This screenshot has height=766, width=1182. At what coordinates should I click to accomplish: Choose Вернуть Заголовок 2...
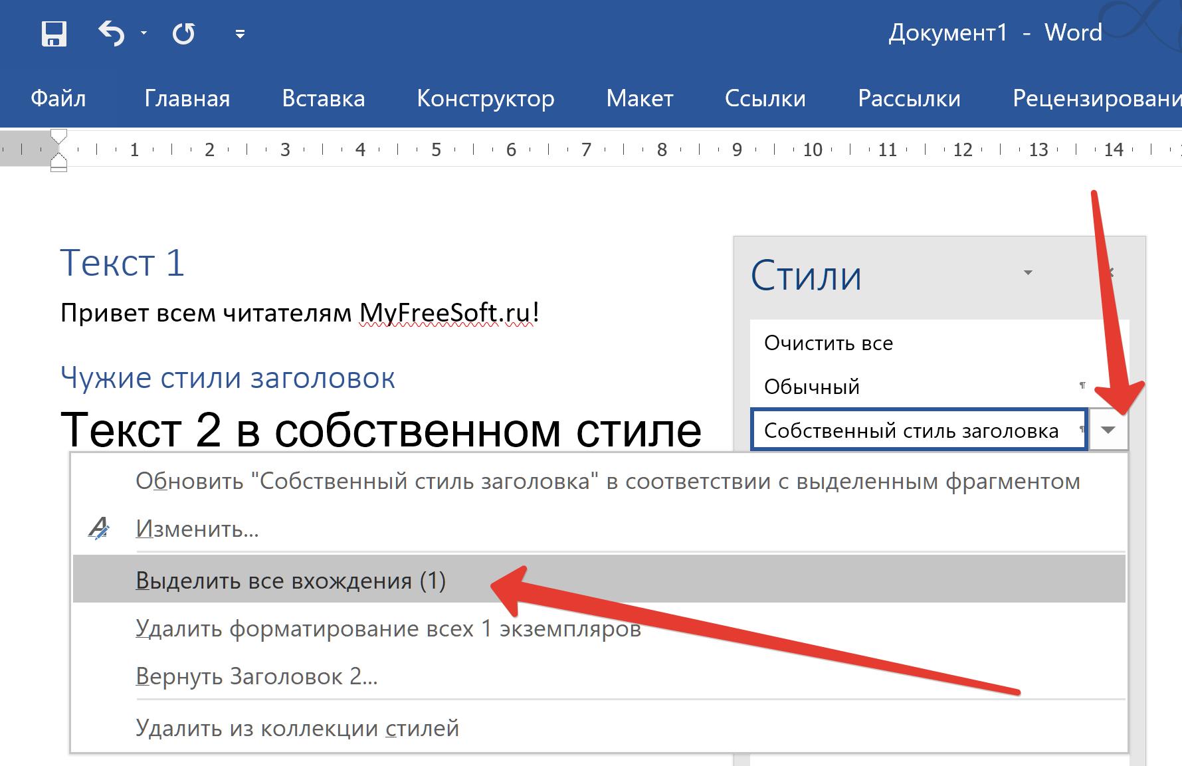coord(599,676)
